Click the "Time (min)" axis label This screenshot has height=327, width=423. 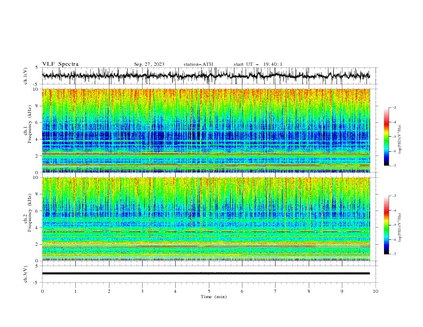click(x=214, y=297)
